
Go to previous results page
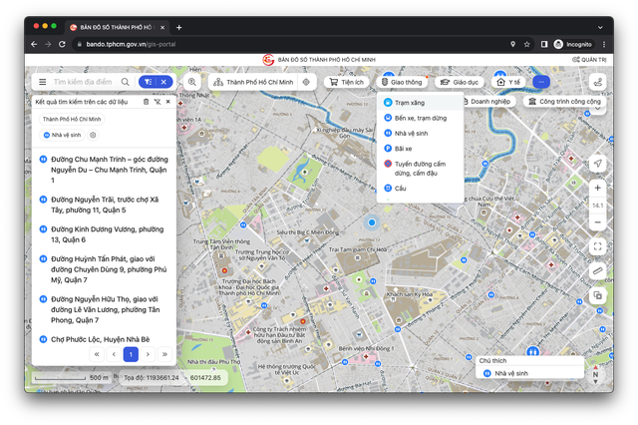(114, 354)
